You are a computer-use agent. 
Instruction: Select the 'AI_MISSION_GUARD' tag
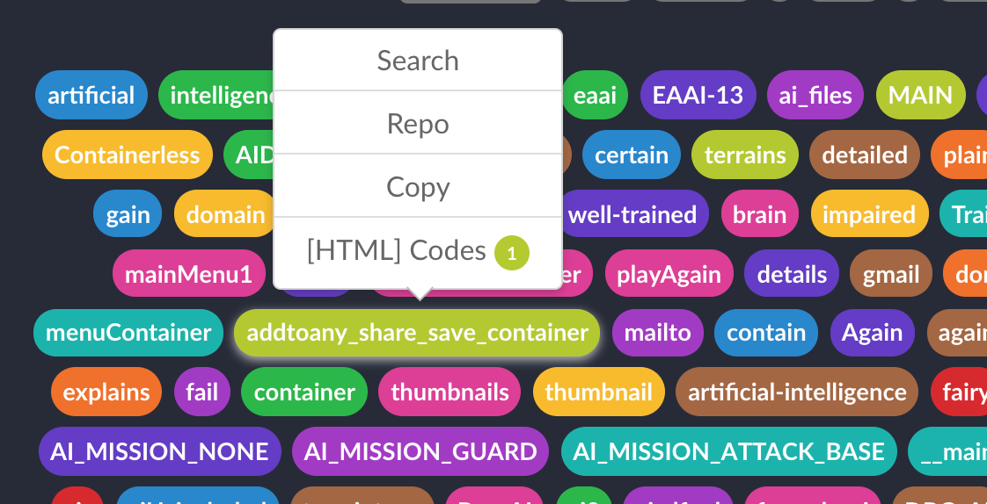coord(420,451)
